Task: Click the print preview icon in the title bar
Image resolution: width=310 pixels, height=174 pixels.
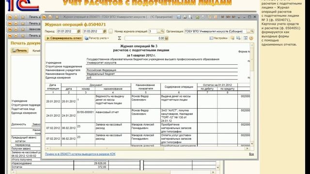Action: coord(190,17)
